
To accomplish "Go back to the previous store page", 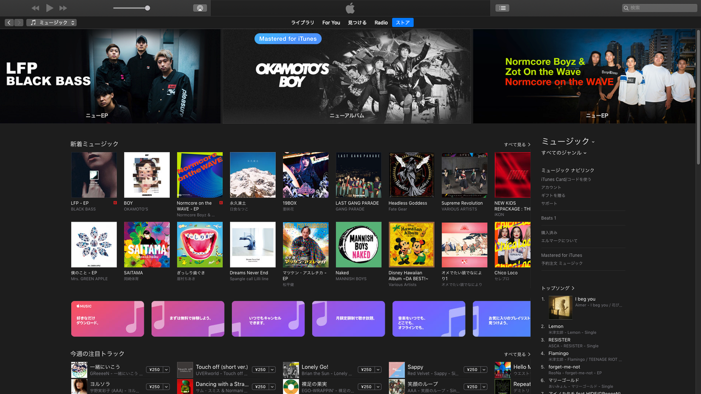I will [x=9, y=22].
